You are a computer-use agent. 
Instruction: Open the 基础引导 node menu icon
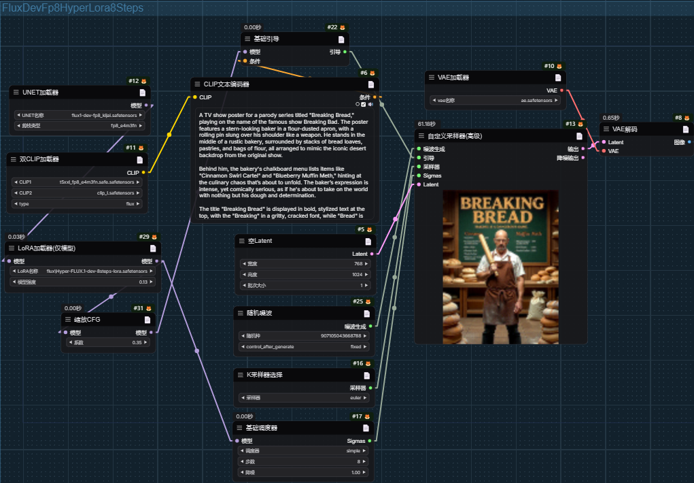click(x=247, y=39)
